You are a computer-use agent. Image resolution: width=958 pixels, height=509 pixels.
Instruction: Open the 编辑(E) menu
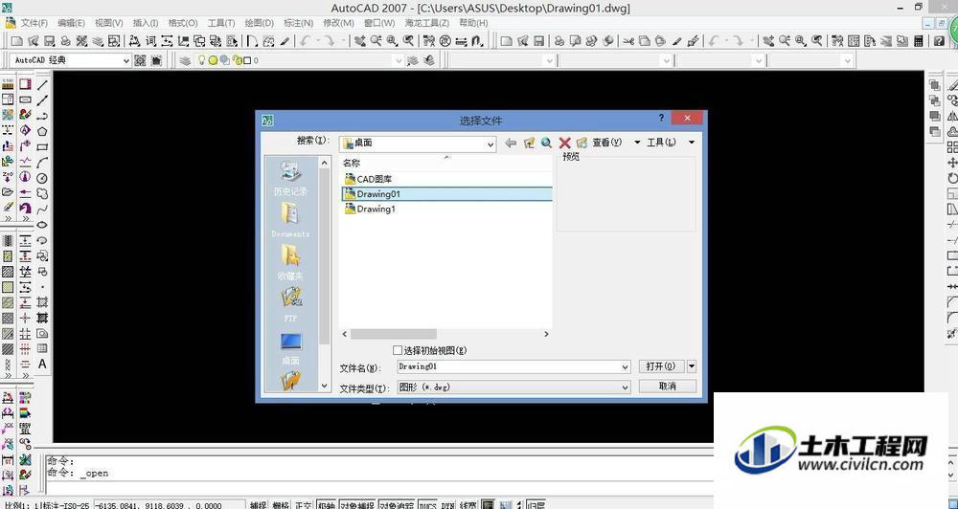71,23
